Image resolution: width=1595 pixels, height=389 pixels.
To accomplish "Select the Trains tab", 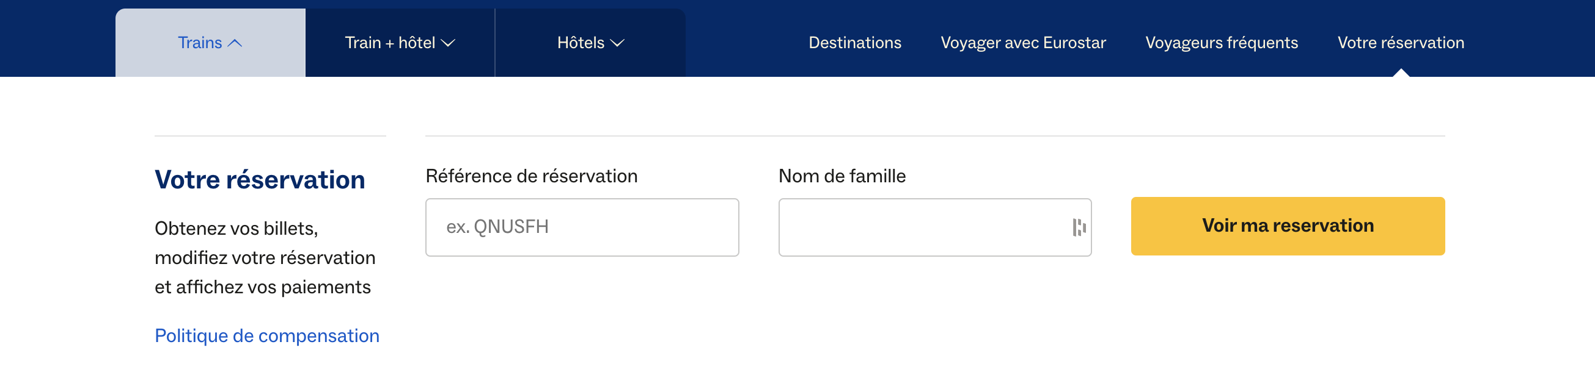I will click(x=200, y=43).
